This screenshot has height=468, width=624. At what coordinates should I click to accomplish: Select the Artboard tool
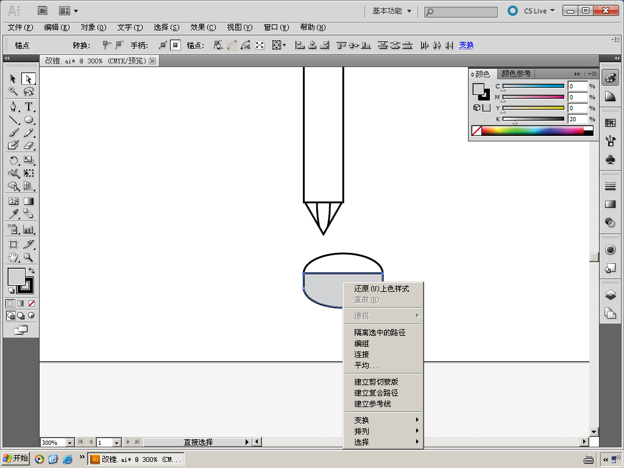click(13, 244)
